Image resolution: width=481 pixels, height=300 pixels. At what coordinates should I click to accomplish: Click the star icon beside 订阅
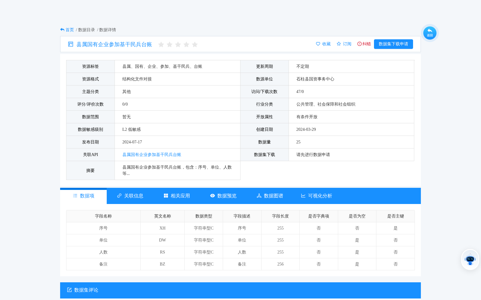pos(339,44)
